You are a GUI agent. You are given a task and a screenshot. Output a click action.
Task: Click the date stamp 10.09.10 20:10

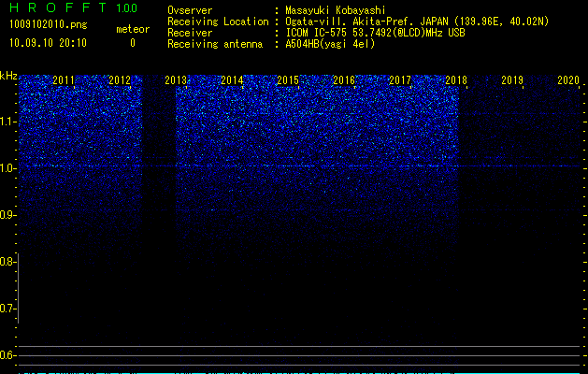(x=48, y=43)
